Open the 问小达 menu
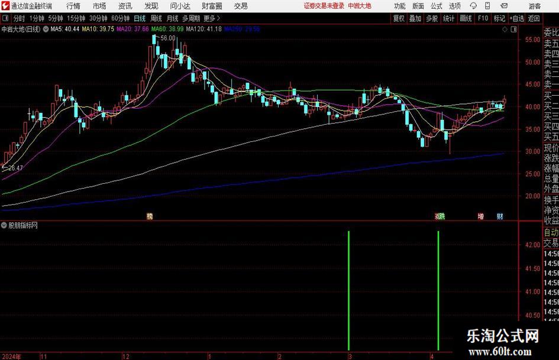This screenshot has height=360, width=559. click(180, 6)
